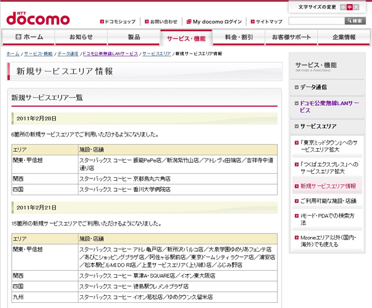Click the イオン若松店 table cell

(x=178, y=297)
